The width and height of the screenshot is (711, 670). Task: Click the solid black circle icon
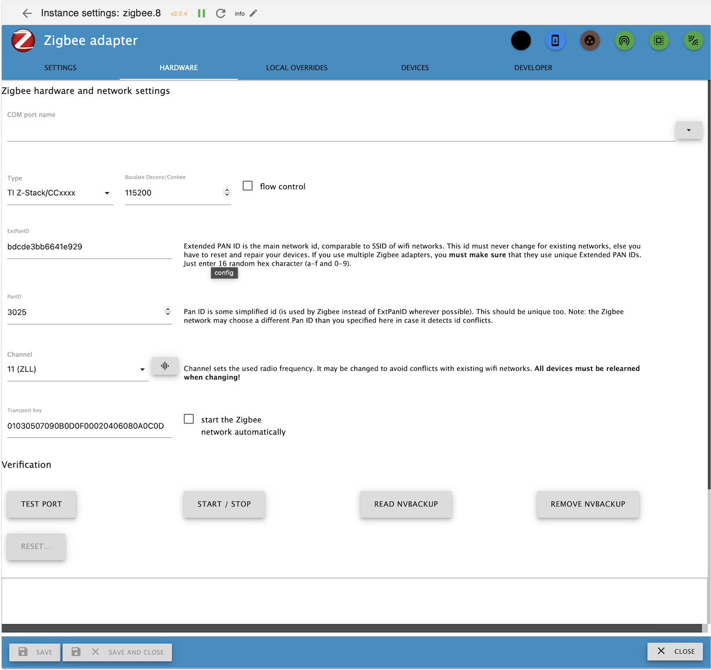[521, 41]
